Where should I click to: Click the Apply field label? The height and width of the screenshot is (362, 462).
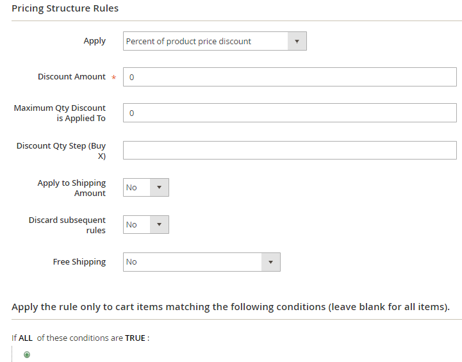(94, 41)
